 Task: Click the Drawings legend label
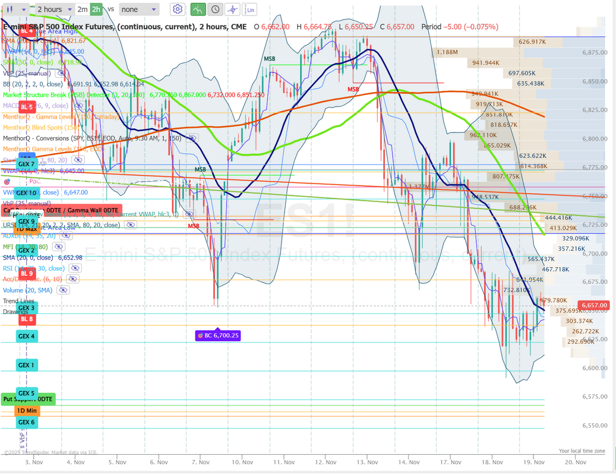(17, 312)
